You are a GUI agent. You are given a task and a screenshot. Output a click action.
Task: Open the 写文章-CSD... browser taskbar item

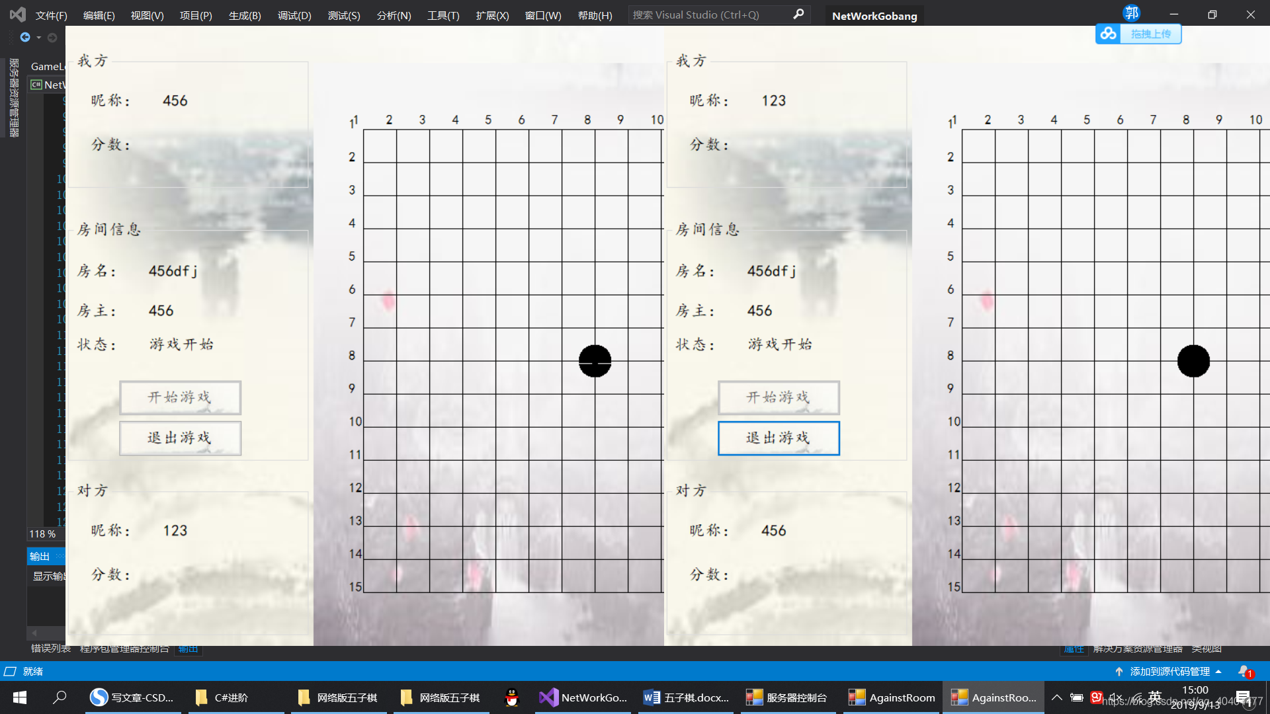pos(132,697)
